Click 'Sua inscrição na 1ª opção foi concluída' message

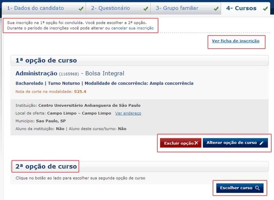(x=45, y=23)
